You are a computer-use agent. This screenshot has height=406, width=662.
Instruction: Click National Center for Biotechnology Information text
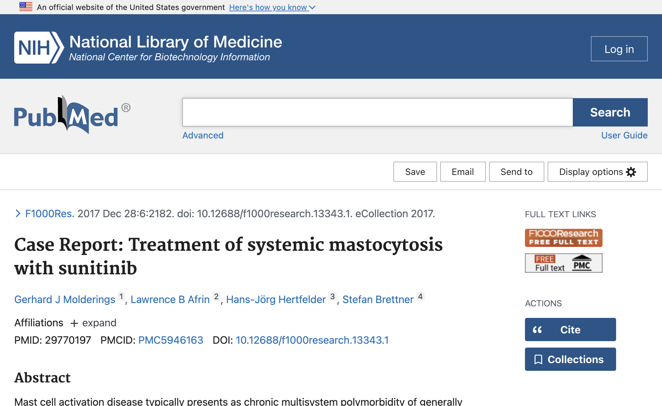[x=169, y=57]
